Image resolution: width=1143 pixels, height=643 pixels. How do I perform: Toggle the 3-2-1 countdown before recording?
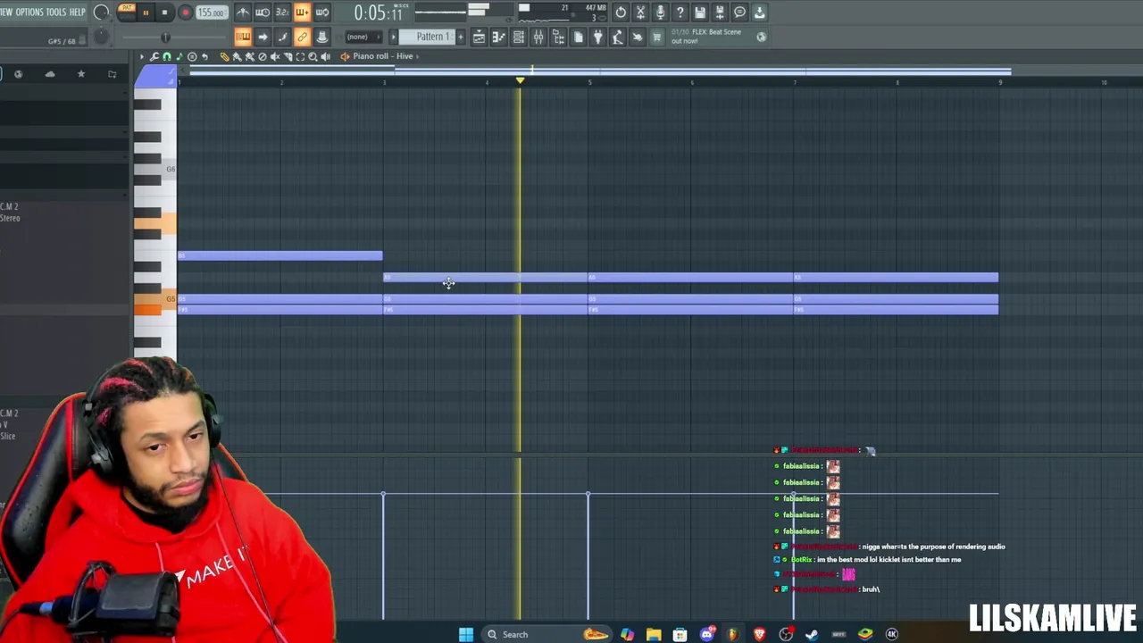(282, 13)
